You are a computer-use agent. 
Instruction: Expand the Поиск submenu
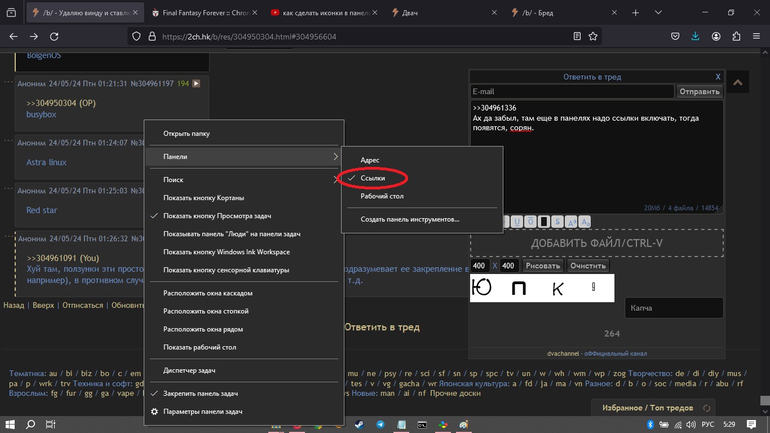(245, 180)
